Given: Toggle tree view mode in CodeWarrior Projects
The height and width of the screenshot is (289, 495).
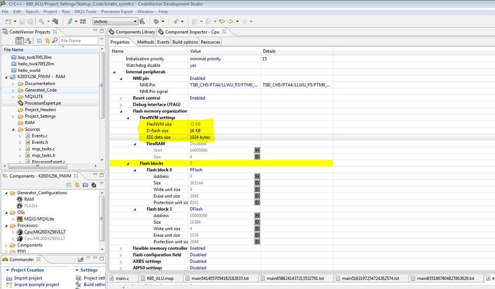Looking at the screenshot, I should [x=19, y=41].
